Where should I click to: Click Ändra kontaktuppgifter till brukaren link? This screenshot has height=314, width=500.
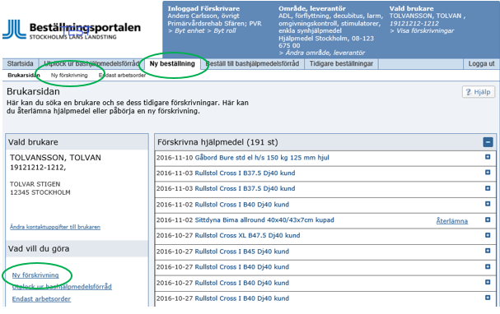tap(55, 227)
